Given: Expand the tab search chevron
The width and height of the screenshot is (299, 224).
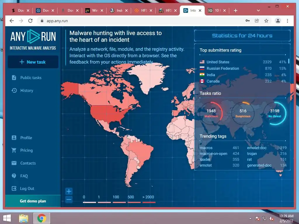Looking at the screenshot, I should coord(258,10).
